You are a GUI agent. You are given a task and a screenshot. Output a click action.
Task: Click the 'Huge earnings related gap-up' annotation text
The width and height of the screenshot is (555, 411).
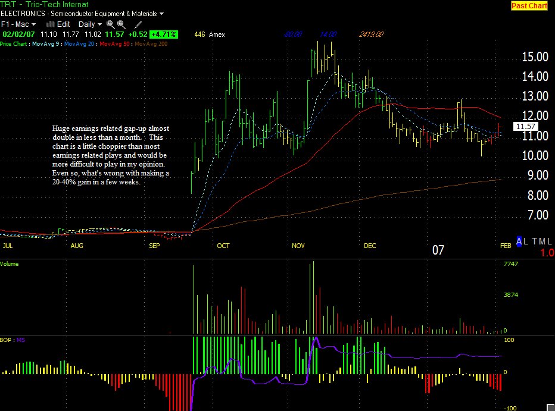pyautogui.click(x=111, y=155)
